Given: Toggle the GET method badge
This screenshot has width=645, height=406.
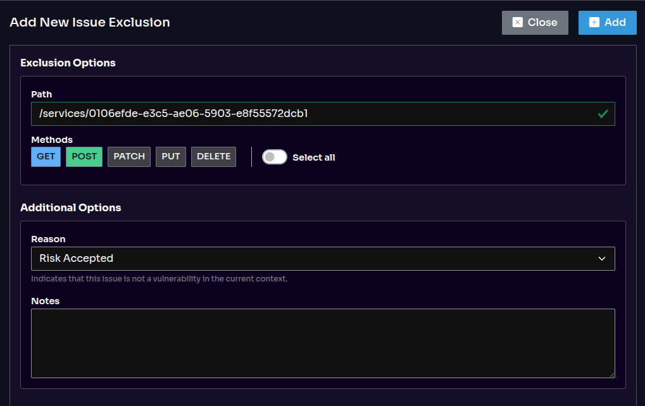Looking at the screenshot, I should coord(46,156).
